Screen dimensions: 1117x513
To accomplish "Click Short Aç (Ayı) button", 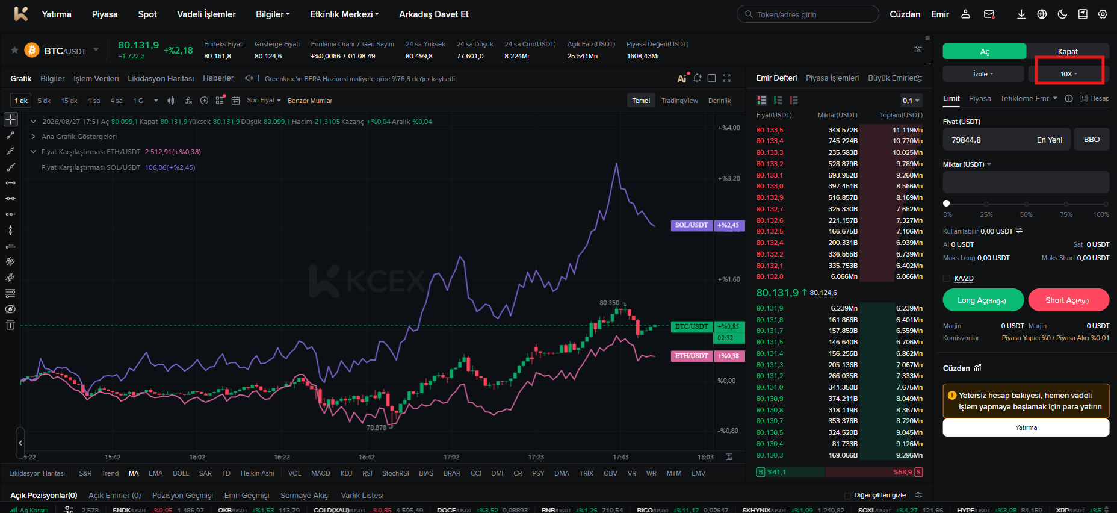I will pos(1068,300).
